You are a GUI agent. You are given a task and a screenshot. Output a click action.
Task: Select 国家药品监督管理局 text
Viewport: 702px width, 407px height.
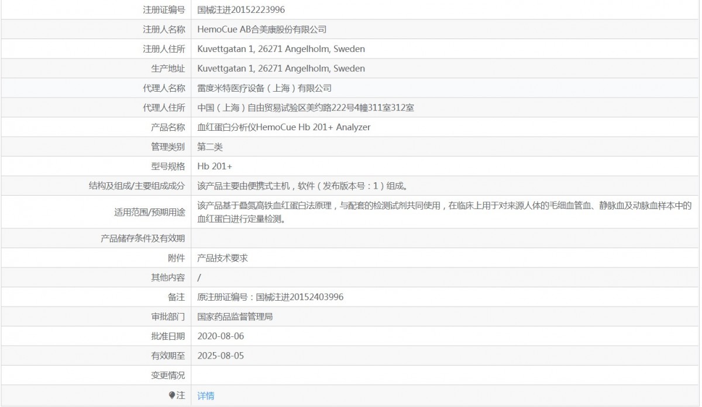click(235, 316)
